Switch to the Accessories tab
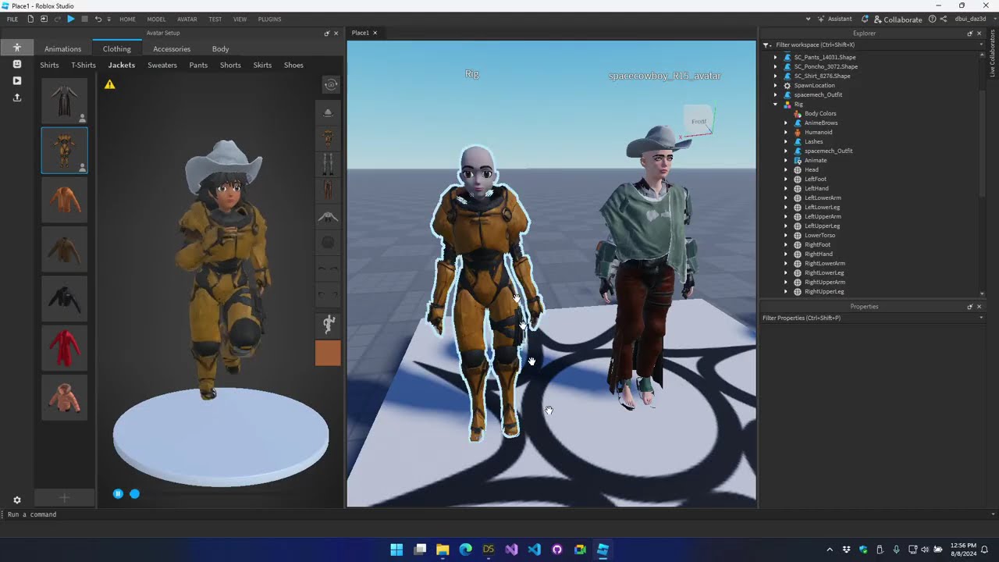This screenshot has width=999, height=562. [172, 49]
